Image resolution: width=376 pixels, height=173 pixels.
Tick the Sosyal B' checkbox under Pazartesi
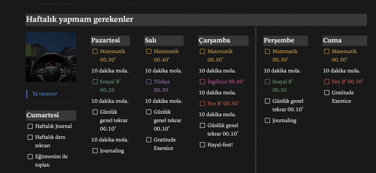pyautogui.click(x=95, y=82)
